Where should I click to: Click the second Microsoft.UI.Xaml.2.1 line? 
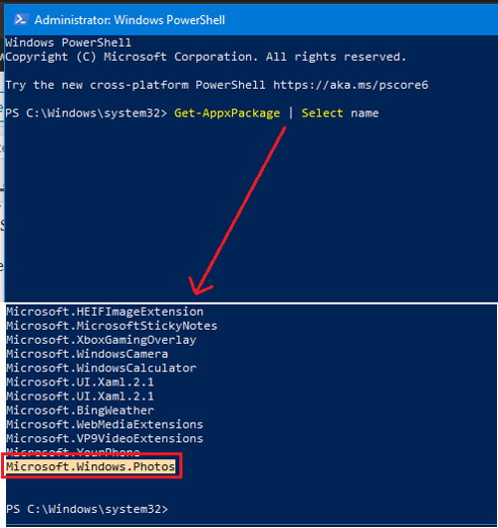pos(80,396)
